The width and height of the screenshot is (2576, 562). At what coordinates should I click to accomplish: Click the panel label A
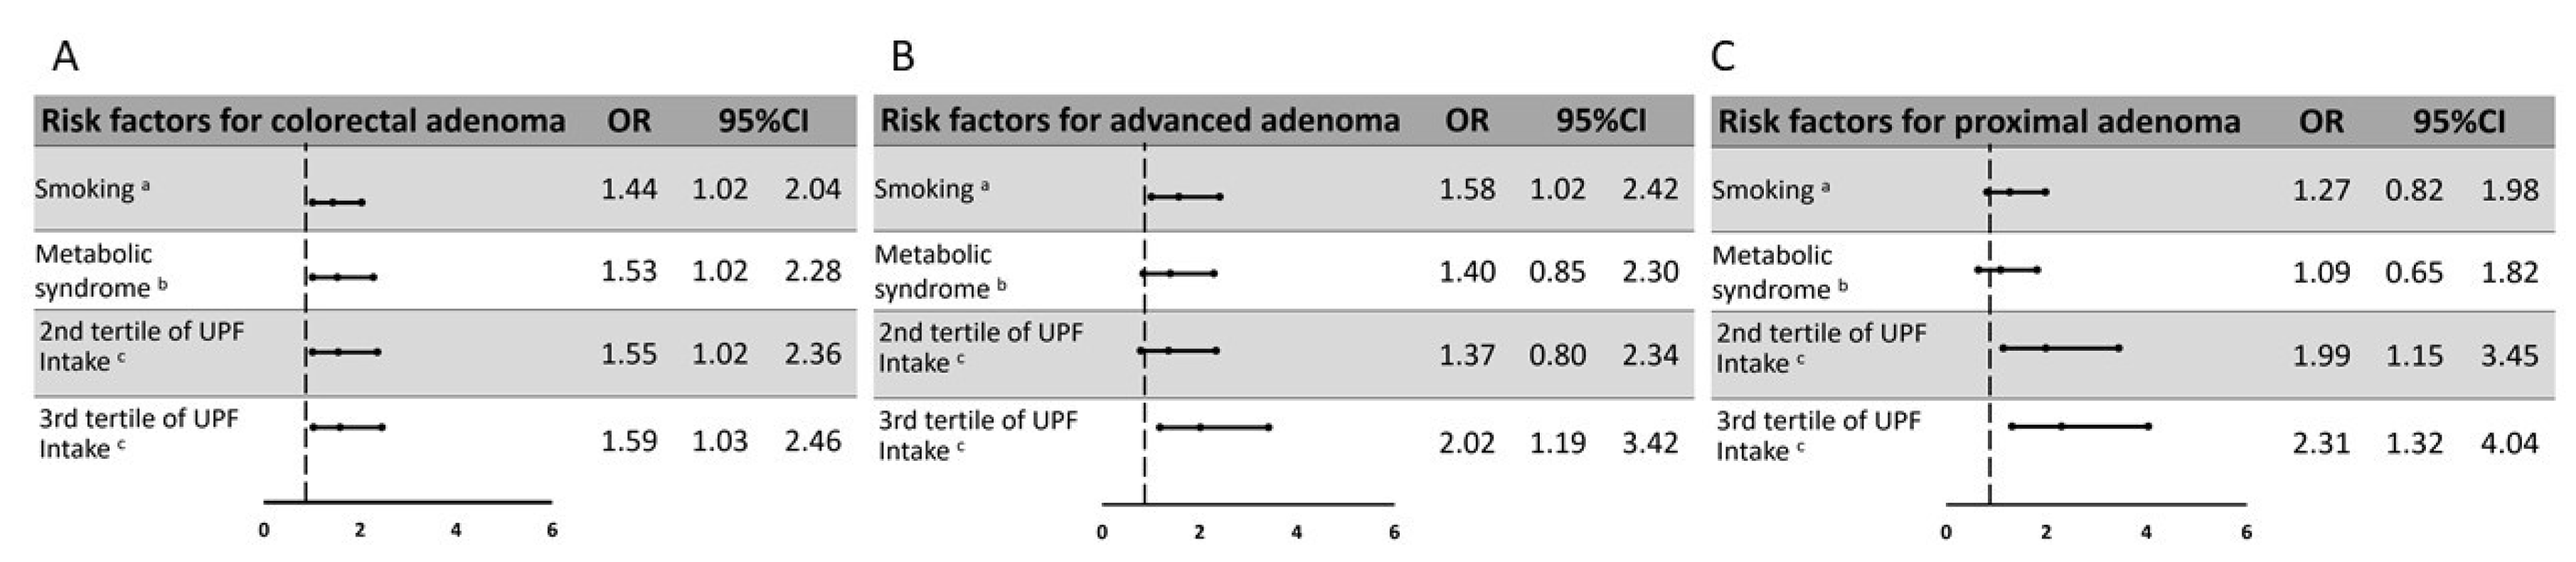[66, 57]
